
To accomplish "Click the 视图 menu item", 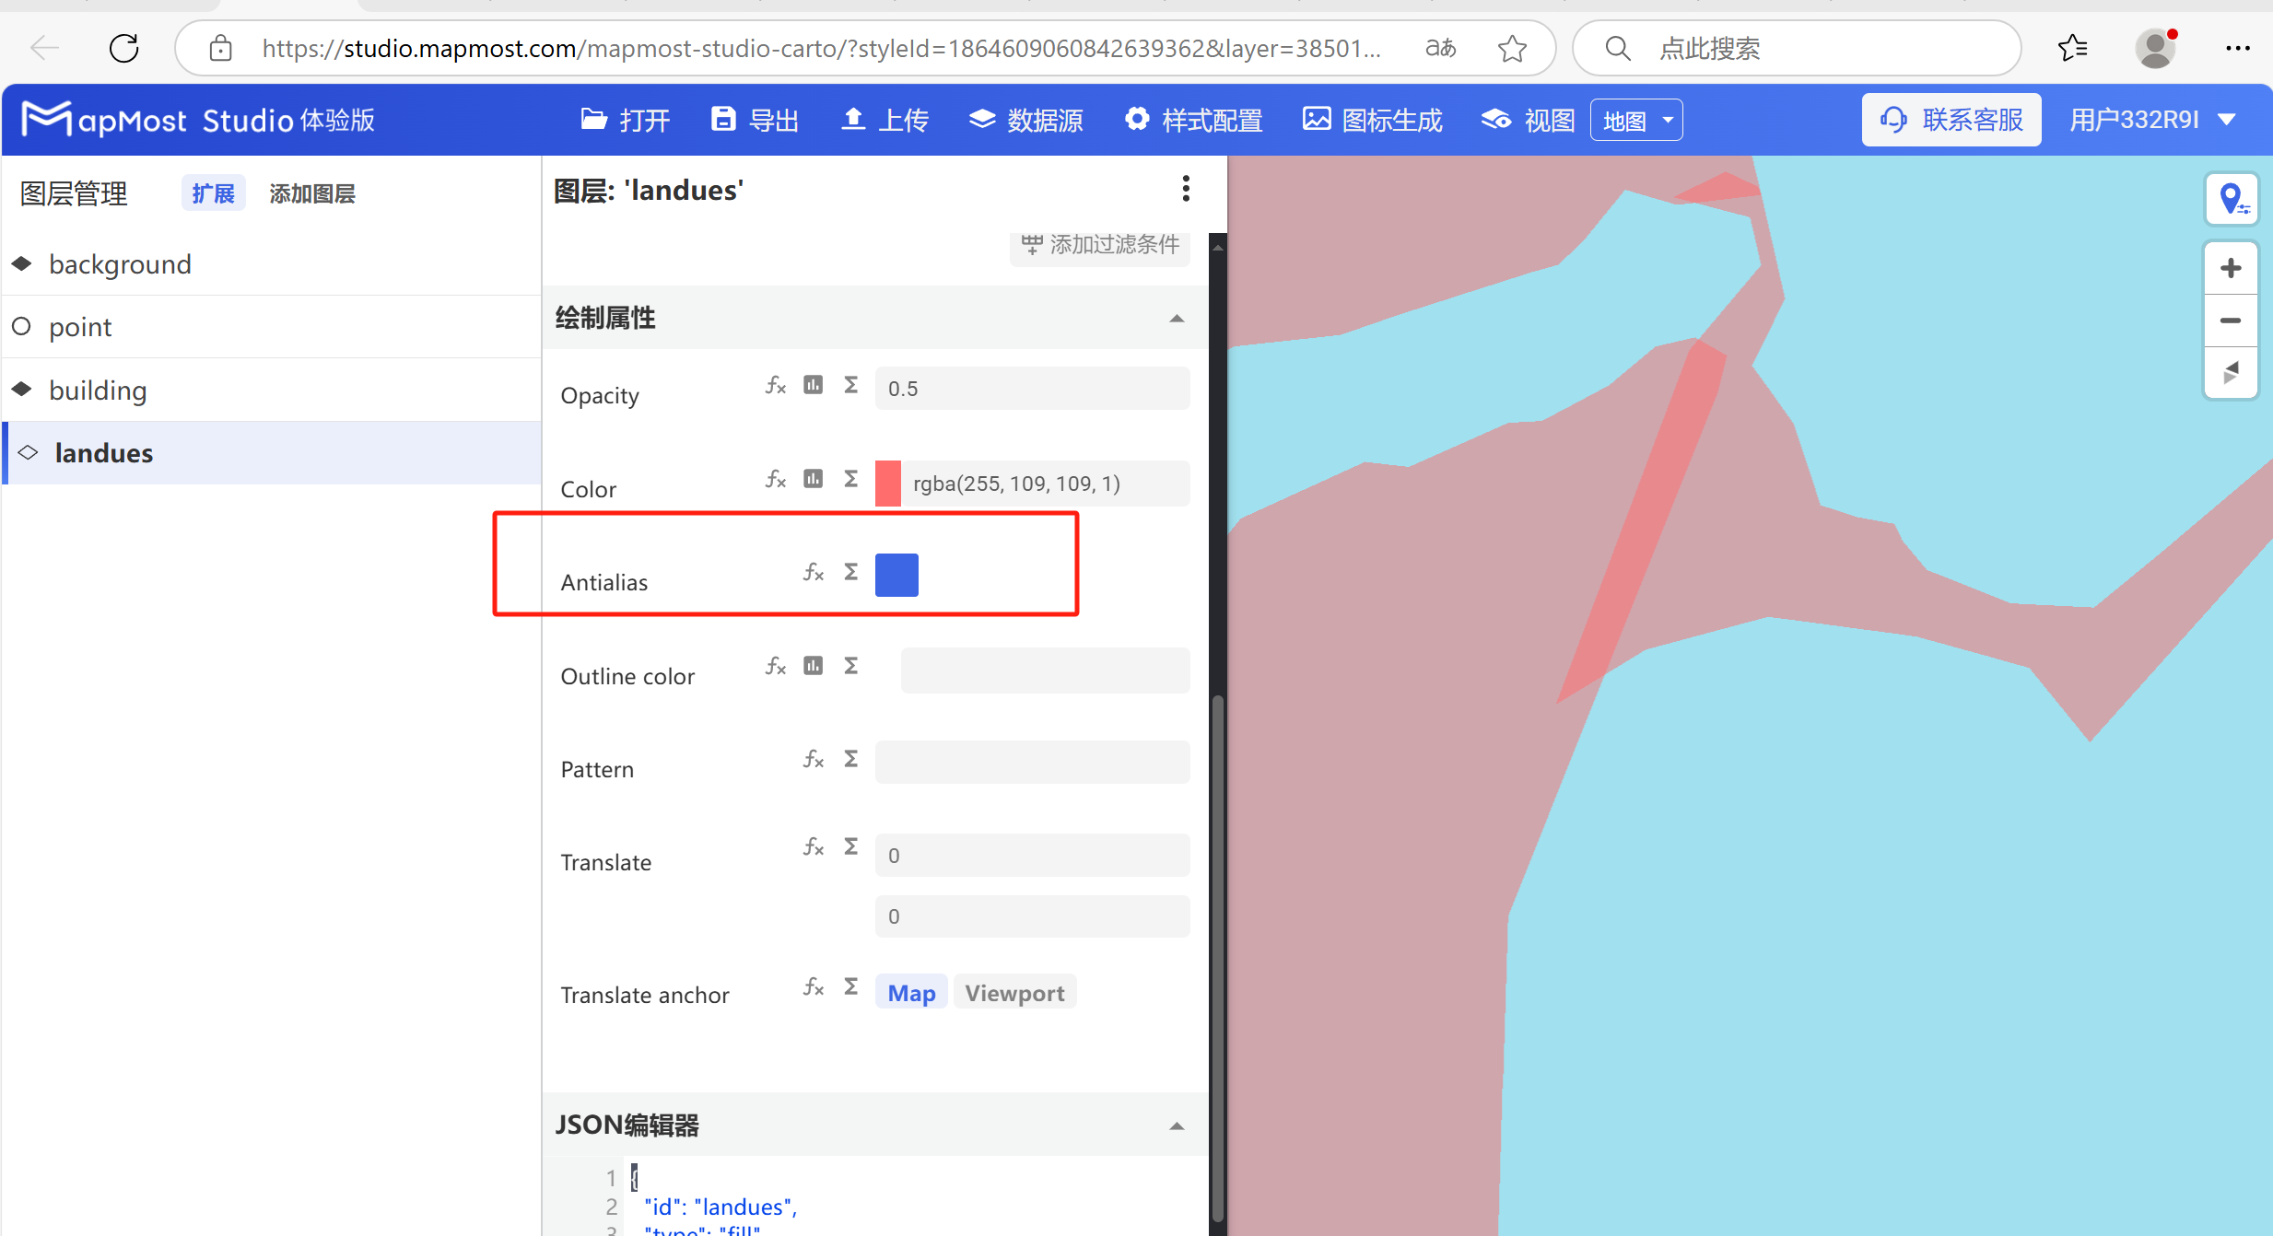I will pyautogui.click(x=1526, y=119).
